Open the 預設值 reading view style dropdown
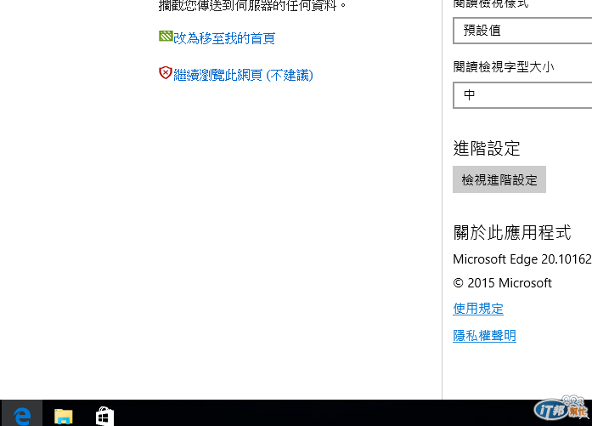592x426 pixels. [522, 31]
